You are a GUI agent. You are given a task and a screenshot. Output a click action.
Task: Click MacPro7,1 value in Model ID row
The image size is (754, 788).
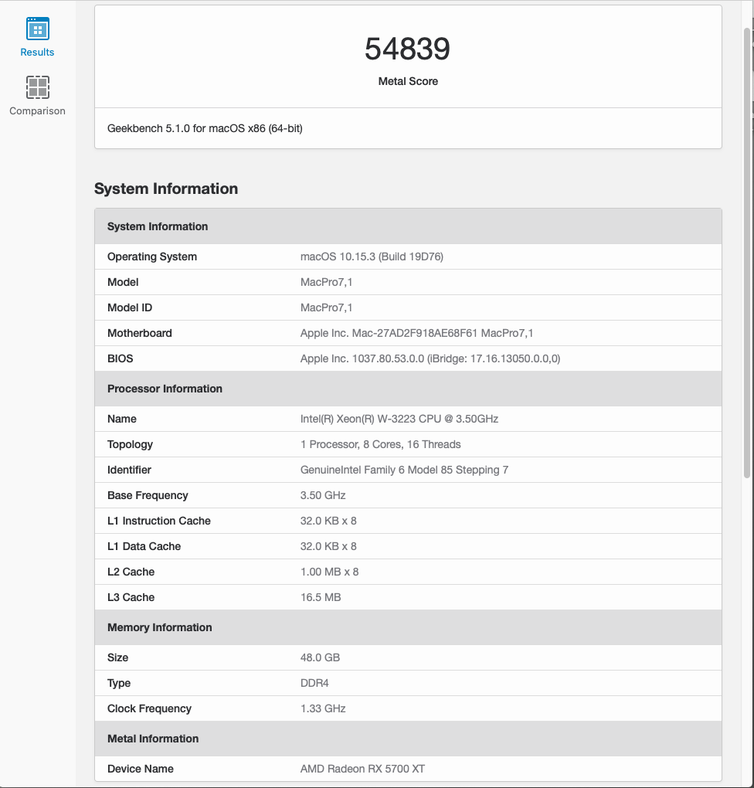pos(326,307)
